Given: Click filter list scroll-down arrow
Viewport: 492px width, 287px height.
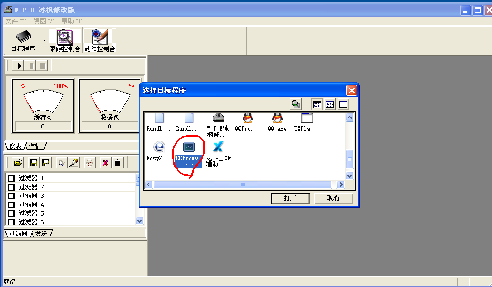Looking at the screenshot, I should (139, 221).
